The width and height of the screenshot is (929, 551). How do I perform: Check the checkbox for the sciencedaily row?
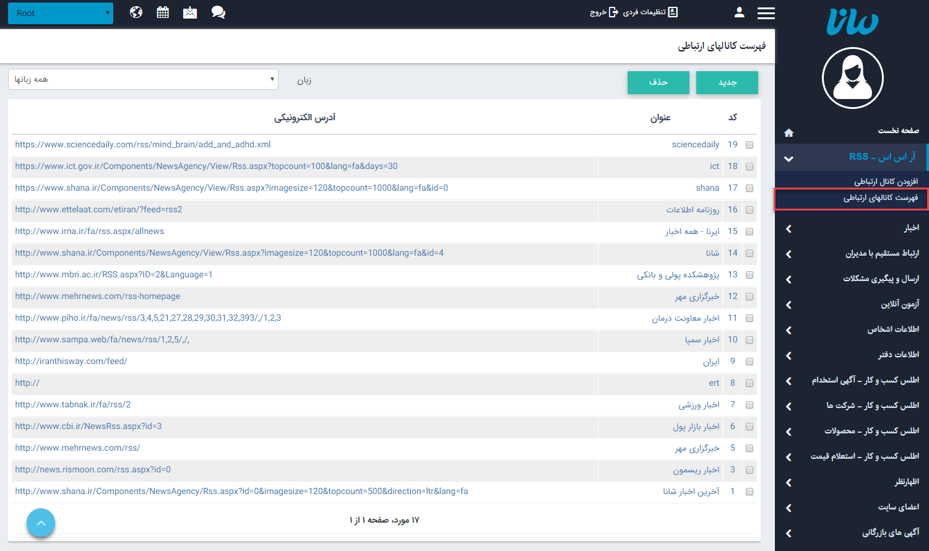750,144
